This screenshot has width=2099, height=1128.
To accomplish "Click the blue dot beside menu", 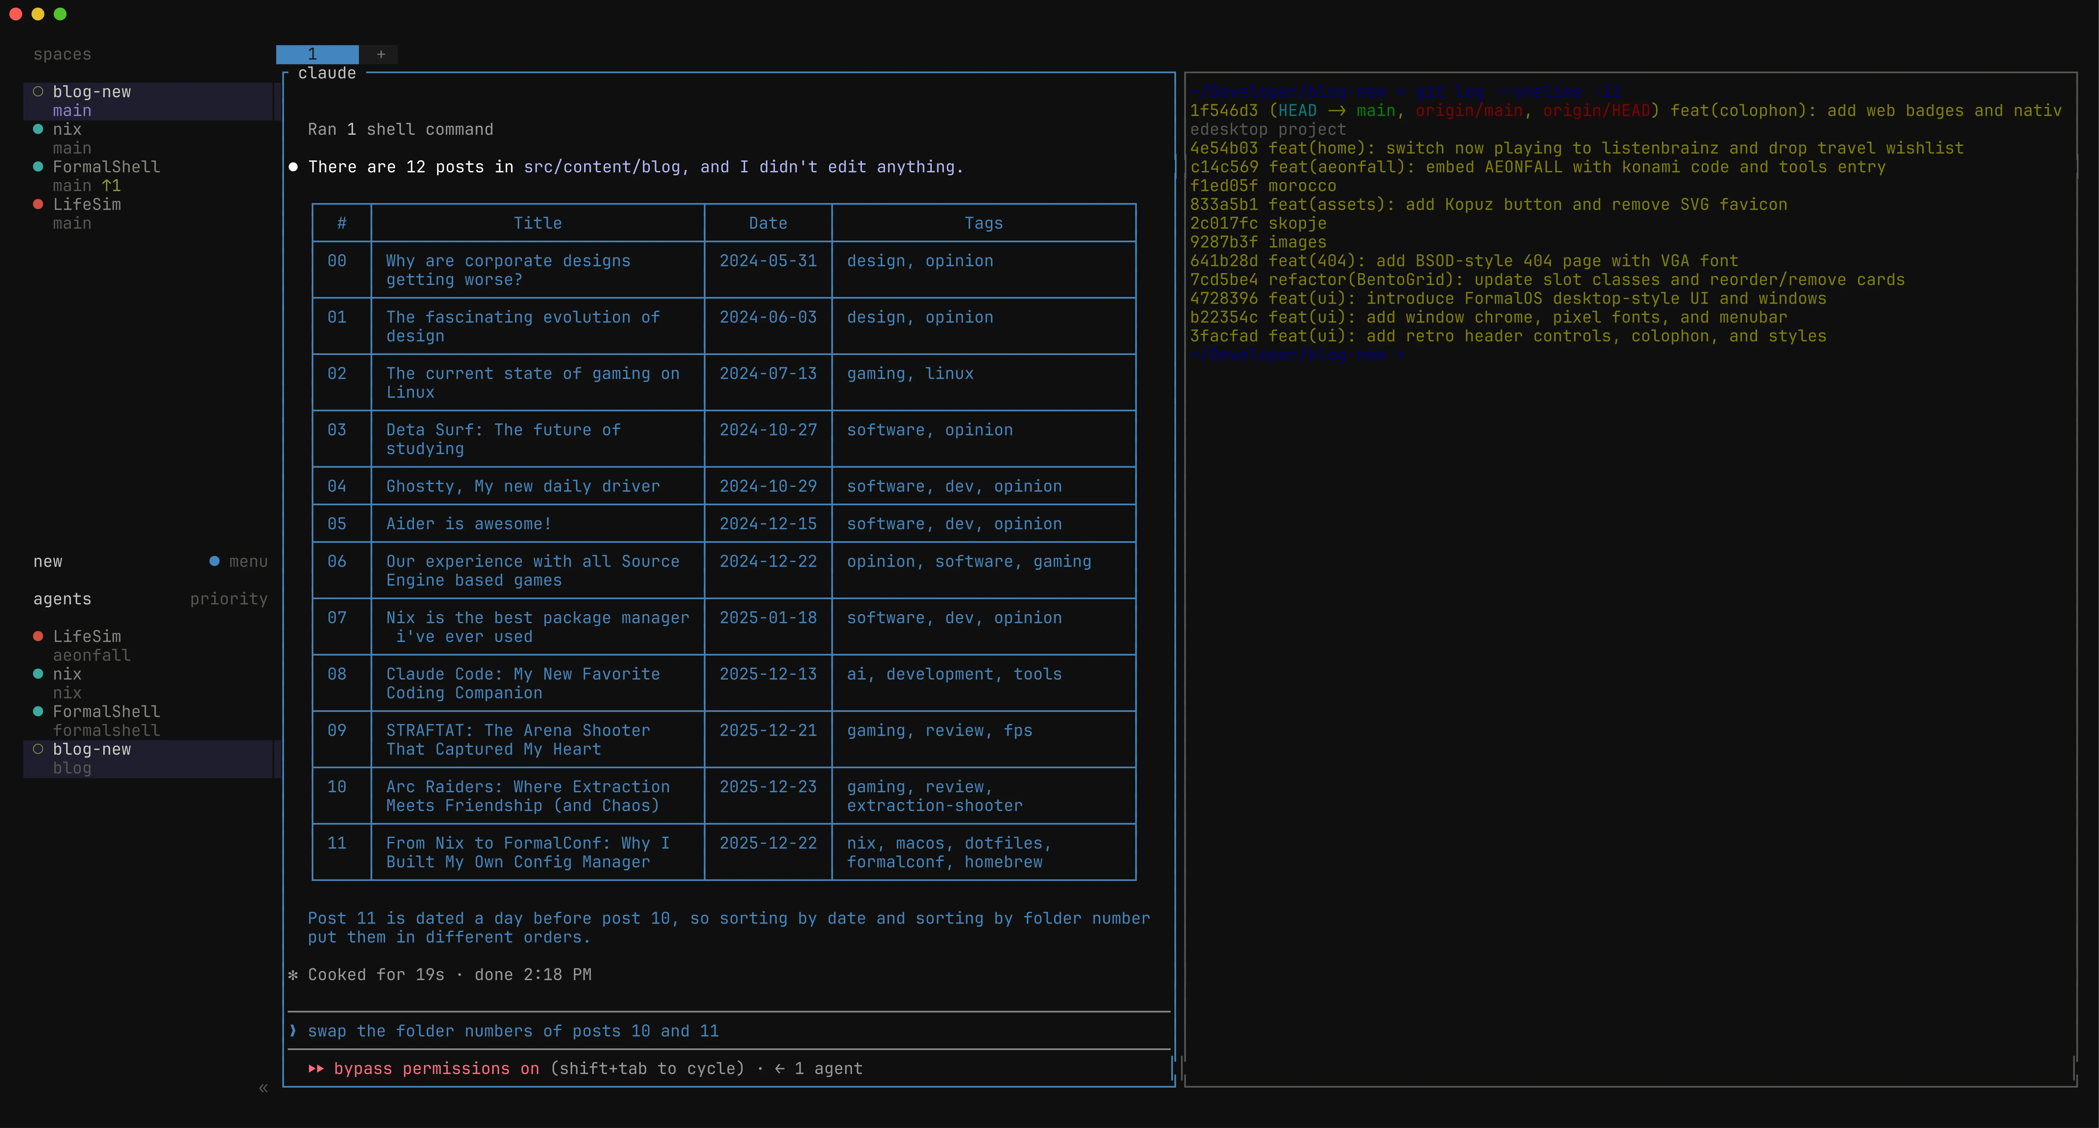I will (x=214, y=561).
